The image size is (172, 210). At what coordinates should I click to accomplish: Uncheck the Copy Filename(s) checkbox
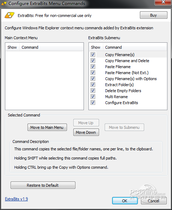click(x=93, y=54)
